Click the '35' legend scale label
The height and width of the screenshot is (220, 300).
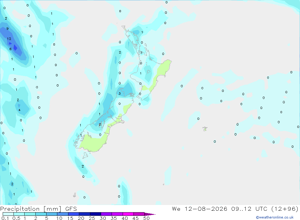point(114,218)
